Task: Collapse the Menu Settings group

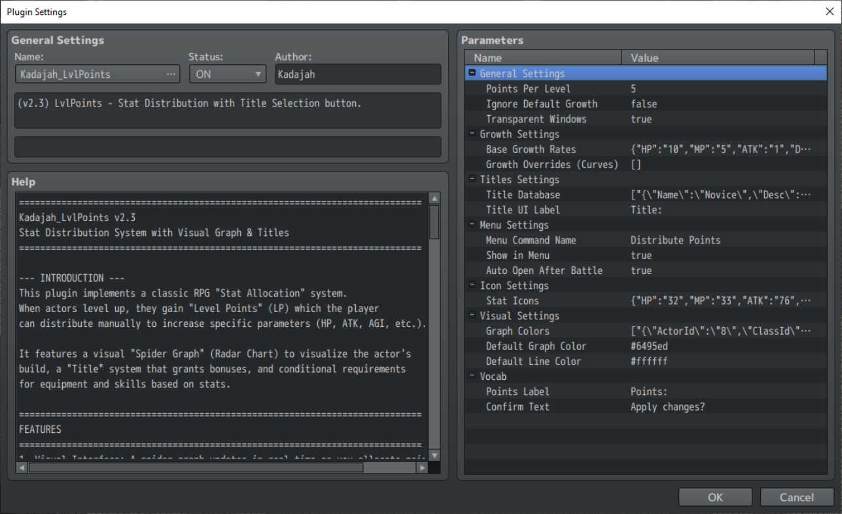Action: (x=472, y=225)
